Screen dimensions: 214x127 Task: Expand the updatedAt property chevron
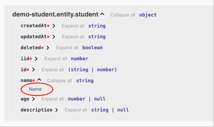coord(54,37)
